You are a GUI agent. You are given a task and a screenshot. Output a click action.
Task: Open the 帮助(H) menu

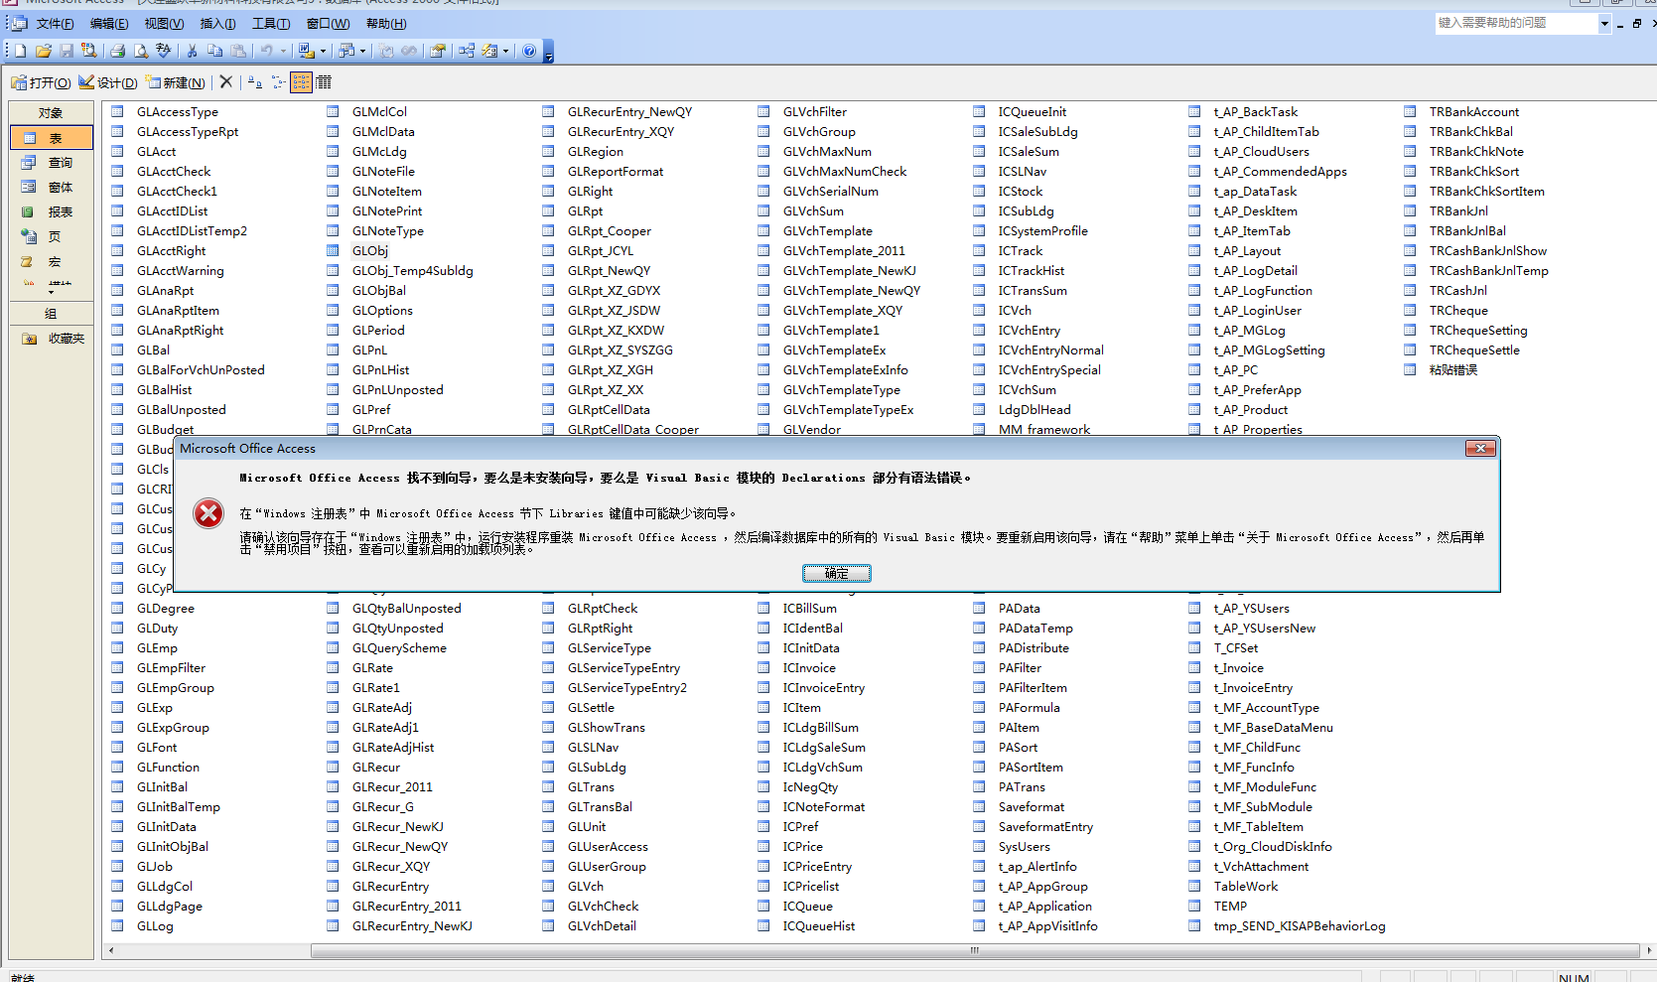(386, 23)
